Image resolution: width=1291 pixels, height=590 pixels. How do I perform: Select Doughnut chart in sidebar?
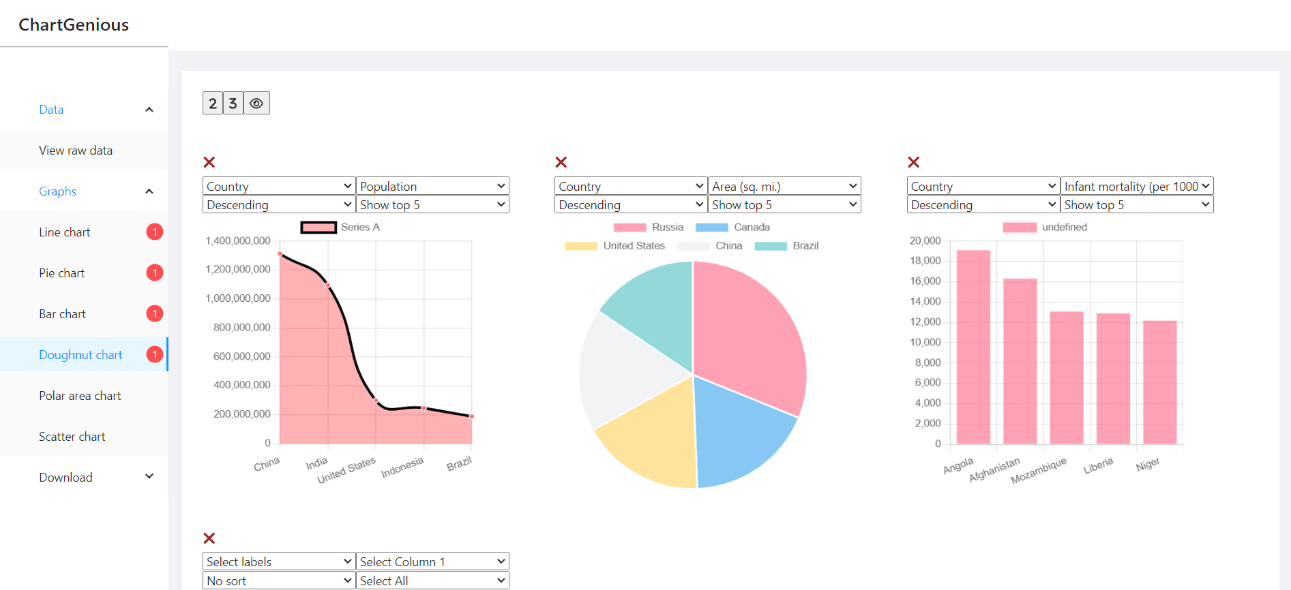84,355
